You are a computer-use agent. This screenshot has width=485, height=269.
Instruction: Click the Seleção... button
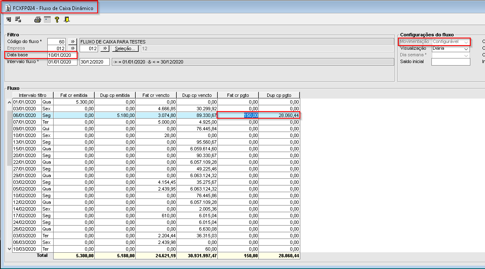(x=125, y=48)
